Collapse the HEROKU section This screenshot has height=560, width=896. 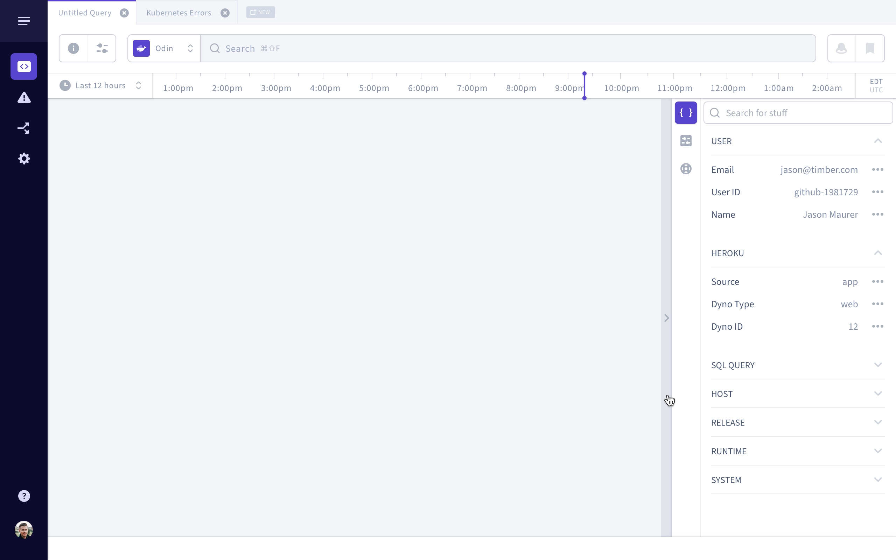tap(878, 253)
